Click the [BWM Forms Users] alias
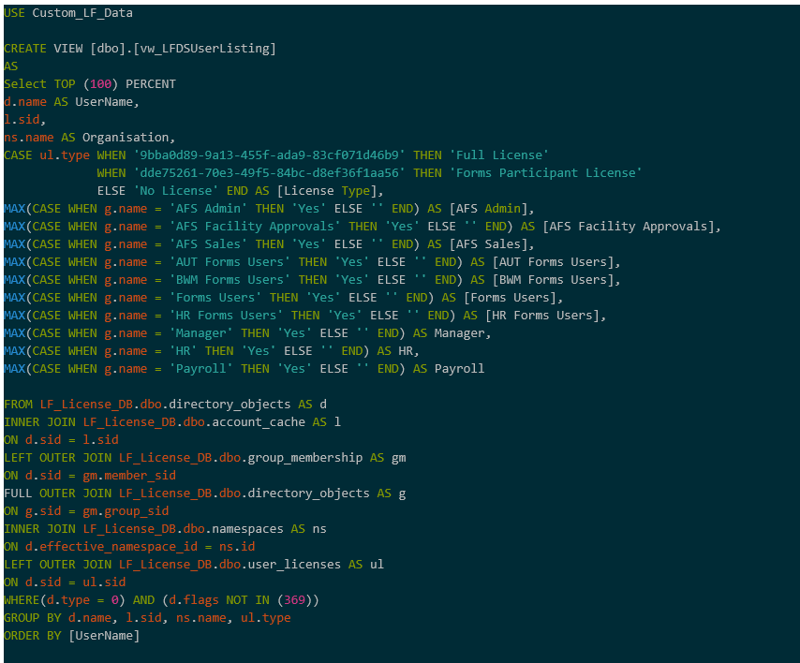 coord(556,280)
